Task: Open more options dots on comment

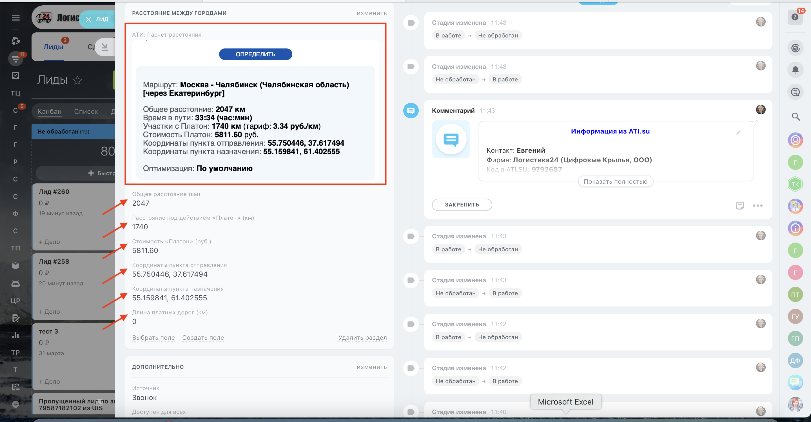Action: point(757,206)
